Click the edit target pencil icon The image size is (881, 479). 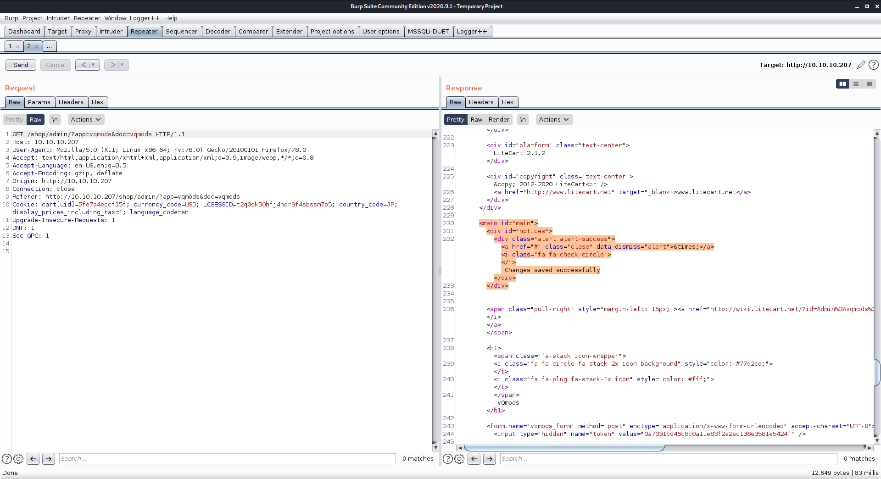[861, 65]
